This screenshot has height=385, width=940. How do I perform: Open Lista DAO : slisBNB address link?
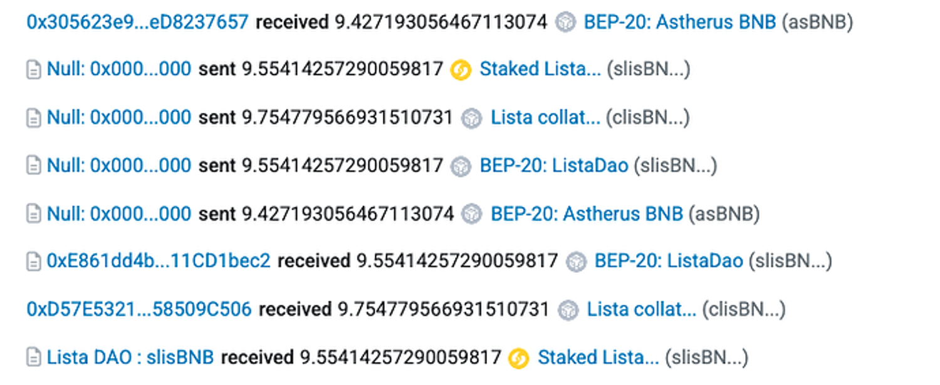pyautogui.click(x=130, y=357)
